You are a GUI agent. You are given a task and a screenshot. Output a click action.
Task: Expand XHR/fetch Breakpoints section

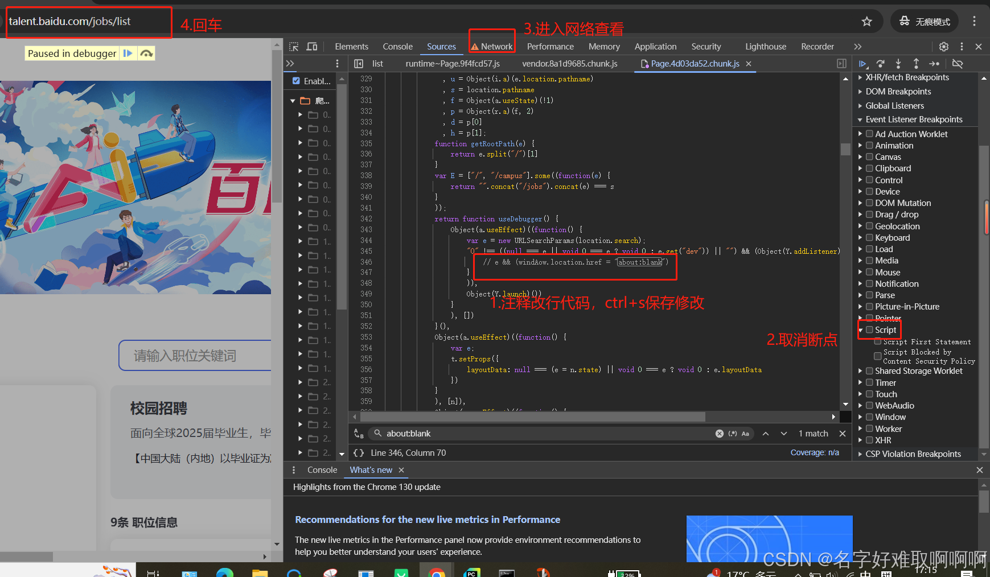(907, 77)
